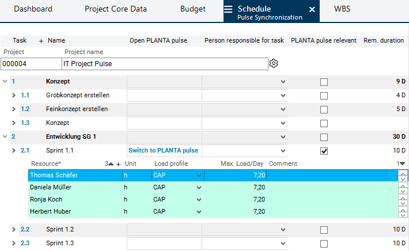Enable PLANTA pulse relevant for Sprint 1.3
The image size is (409, 251).
point(324,244)
